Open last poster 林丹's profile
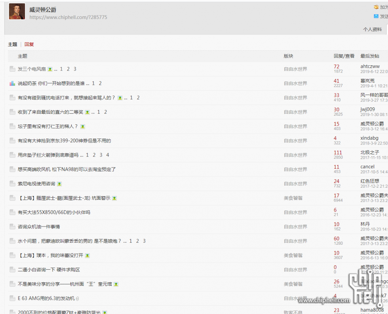The width and height of the screenshot is (388, 314). point(365,224)
